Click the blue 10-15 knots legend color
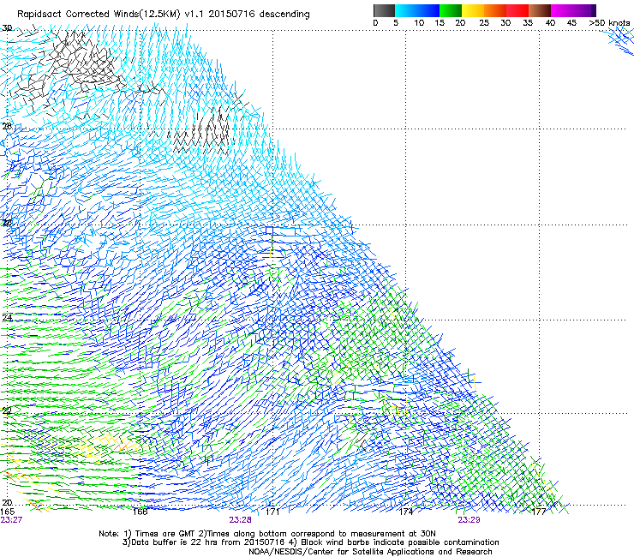 [x=428, y=10]
